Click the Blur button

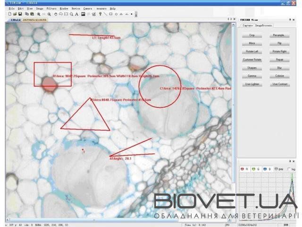(x=279, y=68)
